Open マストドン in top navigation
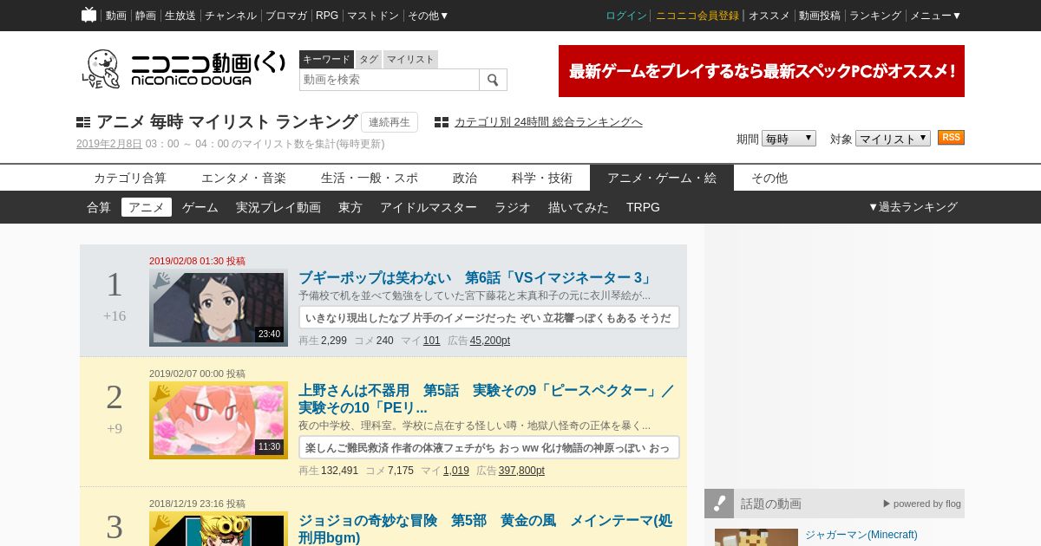 (x=373, y=16)
